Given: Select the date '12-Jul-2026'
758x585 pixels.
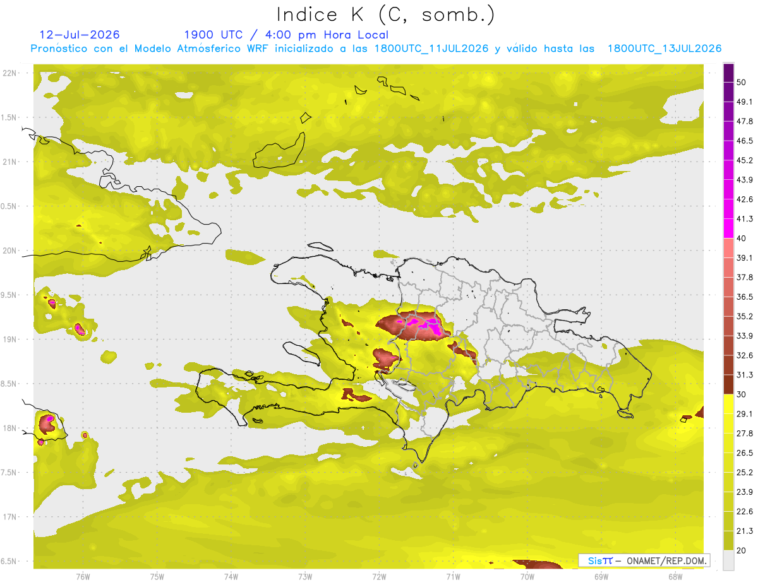Looking at the screenshot, I should [79, 35].
